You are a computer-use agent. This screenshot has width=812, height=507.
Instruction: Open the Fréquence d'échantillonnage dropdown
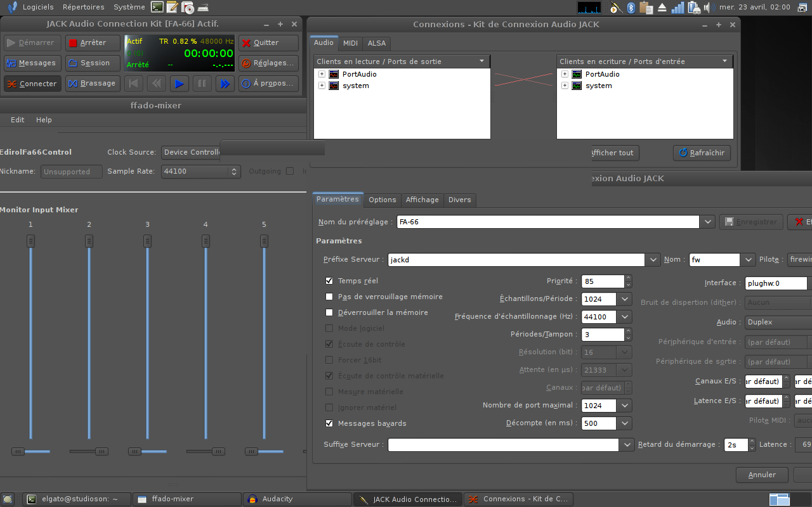click(625, 317)
